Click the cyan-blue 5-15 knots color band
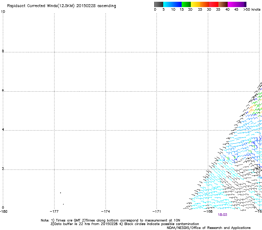The width and height of the screenshot is (262, 230). point(172,4)
